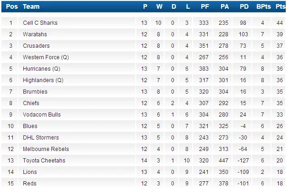Image resolution: width=288 pixels, height=190 pixels.
Task: Click the Toyota Cheetahs entry
Action: [x=44, y=161]
